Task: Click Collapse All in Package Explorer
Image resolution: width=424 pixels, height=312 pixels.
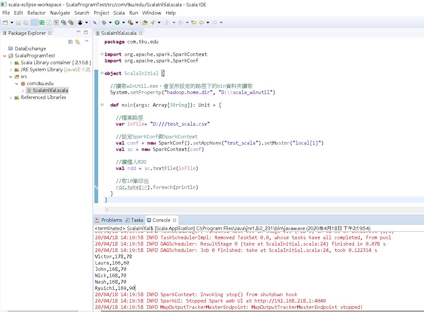Action: [x=70, y=42]
